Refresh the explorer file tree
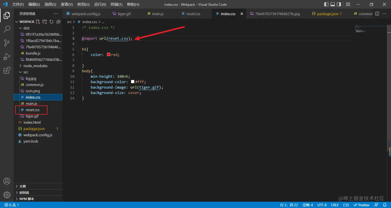The image size is (391, 208). coord(52,22)
